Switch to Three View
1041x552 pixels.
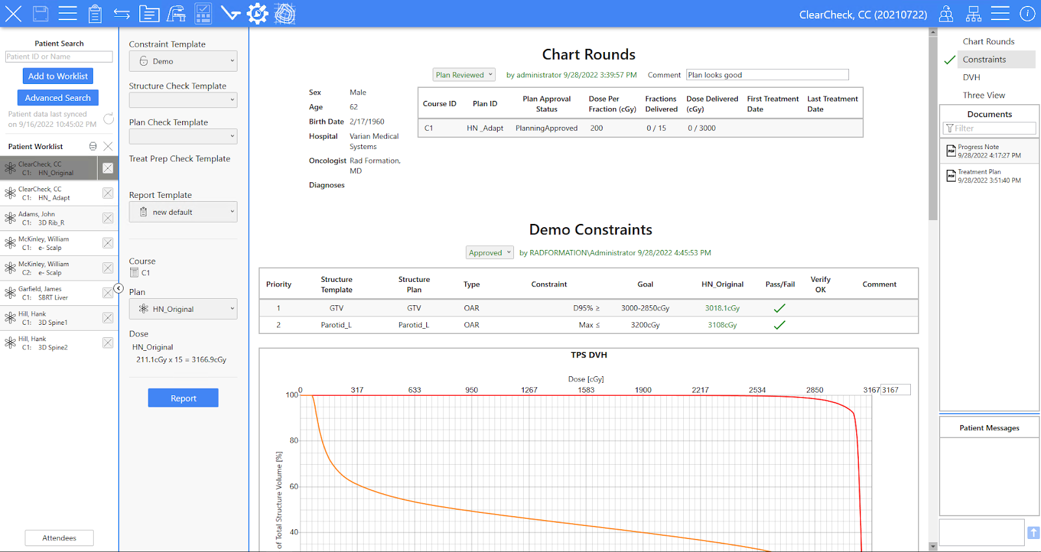(x=984, y=95)
